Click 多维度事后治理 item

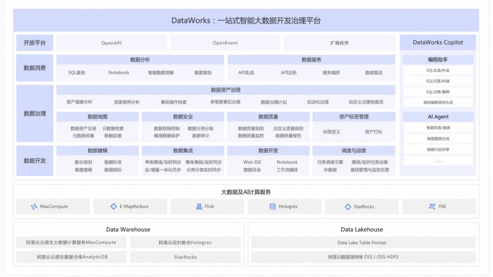pyautogui.click(x=225, y=102)
